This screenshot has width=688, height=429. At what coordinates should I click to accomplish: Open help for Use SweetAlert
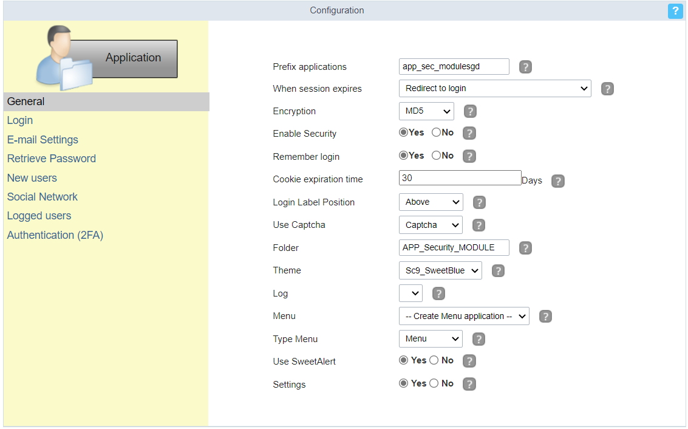(469, 360)
